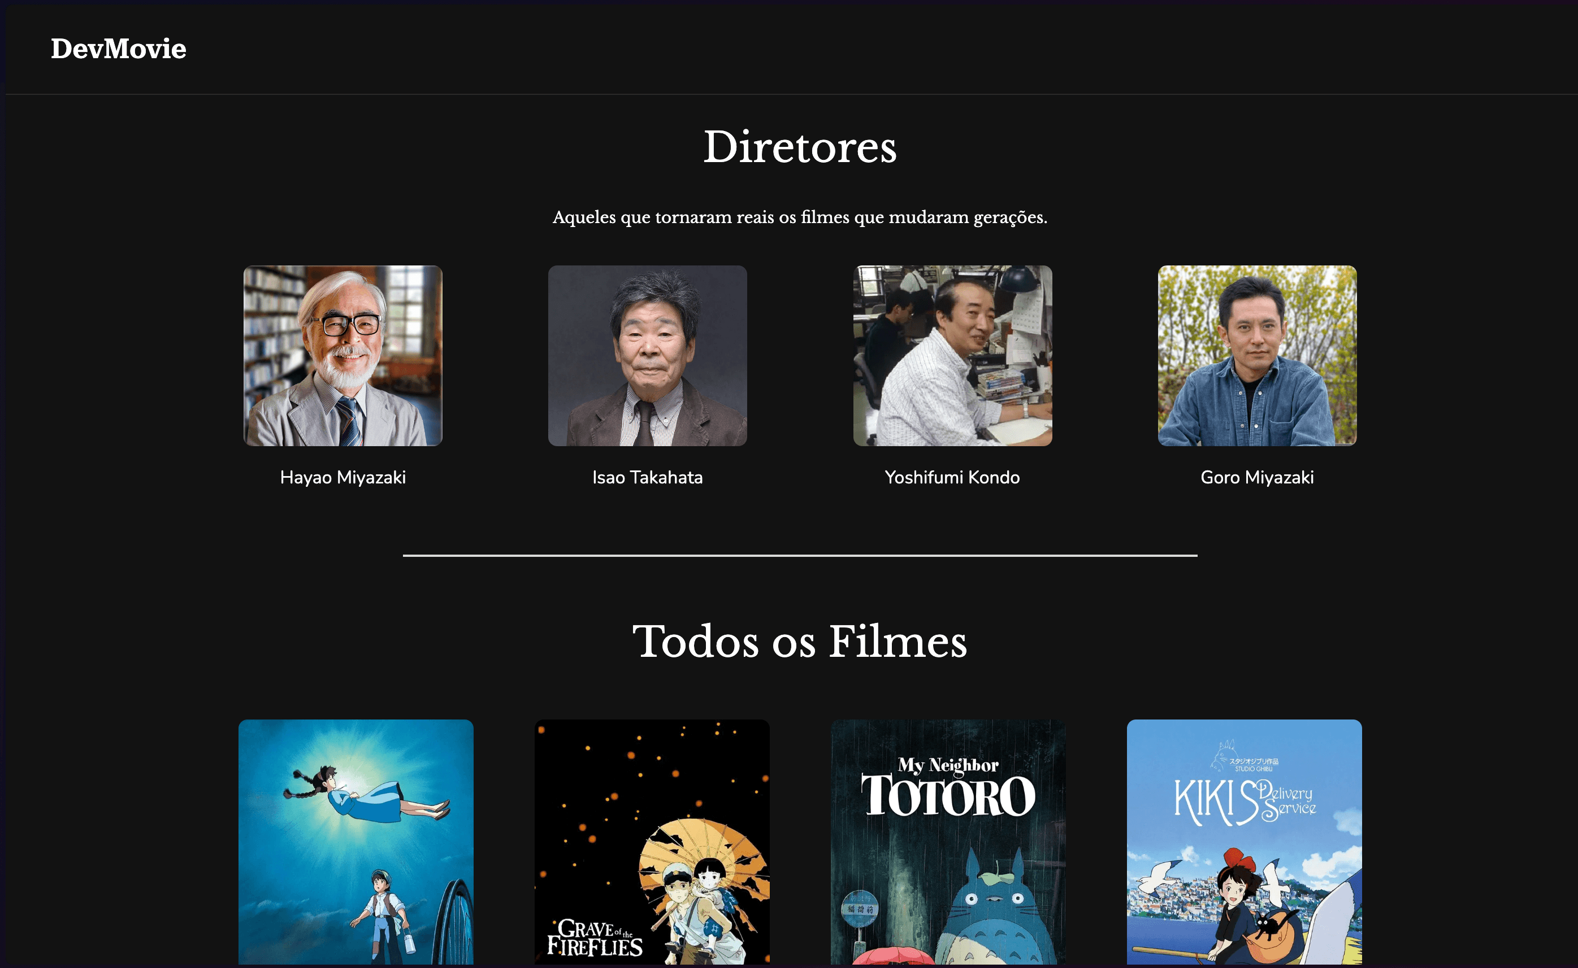The width and height of the screenshot is (1578, 968).
Task: Click the Isao Takahata name label
Action: point(647,478)
